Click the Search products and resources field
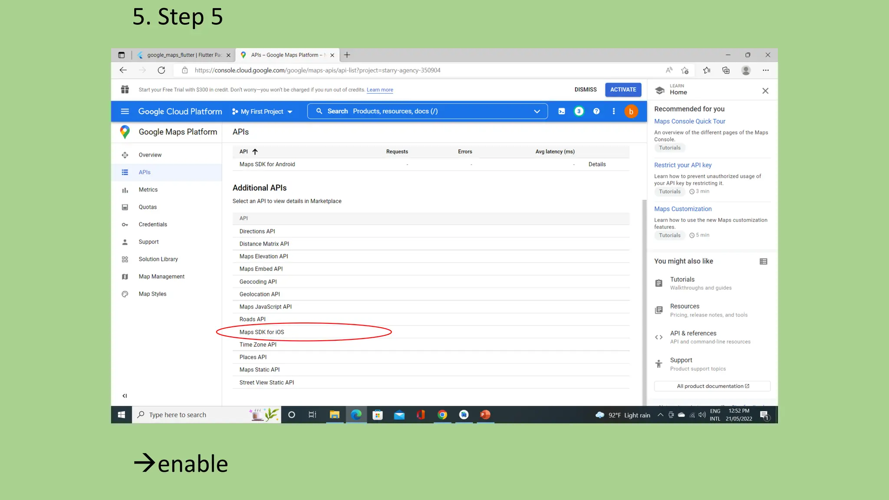This screenshot has height=500, width=889. tap(427, 112)
